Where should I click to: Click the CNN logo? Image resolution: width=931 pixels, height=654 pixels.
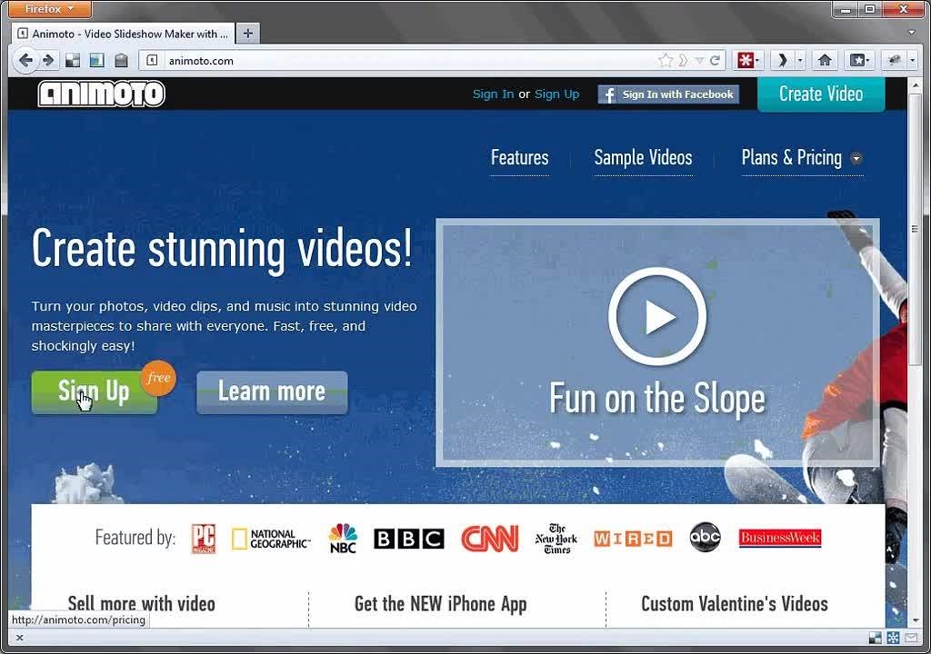[490, 539]
